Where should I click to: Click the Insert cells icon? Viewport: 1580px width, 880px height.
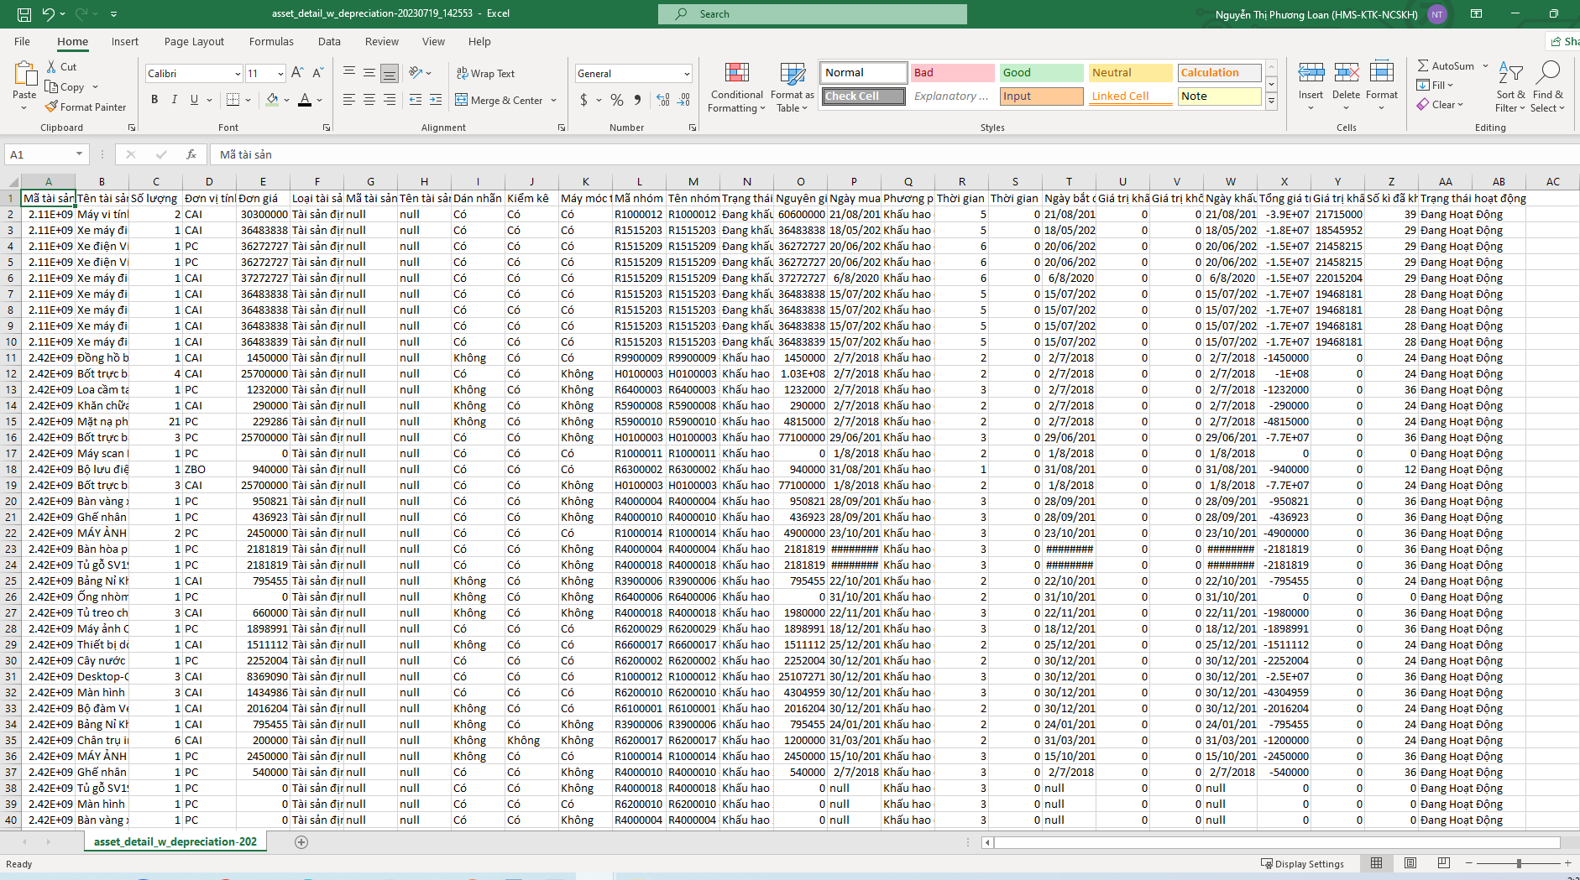tap(1311, 74)
